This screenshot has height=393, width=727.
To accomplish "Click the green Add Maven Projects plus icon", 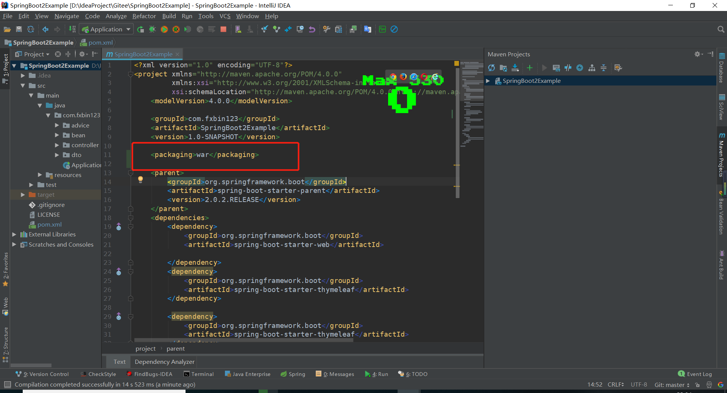I will click(x=530, y=68).
